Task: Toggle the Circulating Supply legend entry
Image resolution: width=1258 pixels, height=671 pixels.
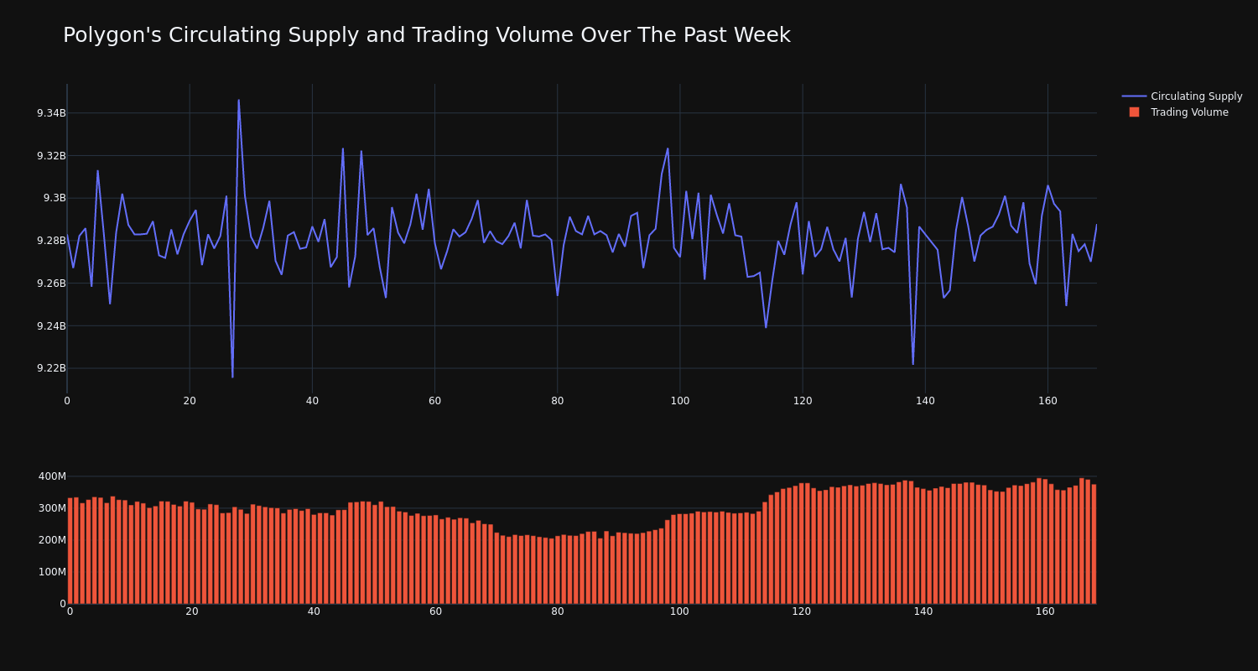Action: coord(1182,96)
